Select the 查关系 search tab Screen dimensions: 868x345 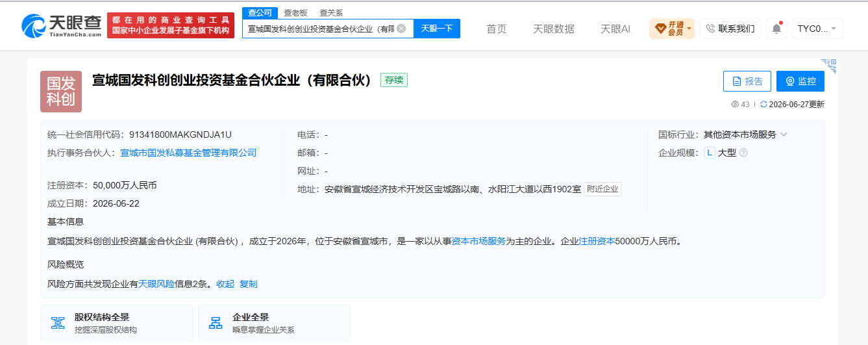331,13
